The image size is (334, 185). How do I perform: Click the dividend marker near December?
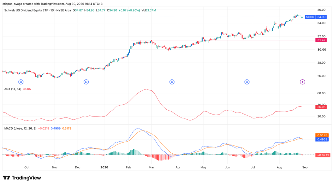(x=86, y=82)
